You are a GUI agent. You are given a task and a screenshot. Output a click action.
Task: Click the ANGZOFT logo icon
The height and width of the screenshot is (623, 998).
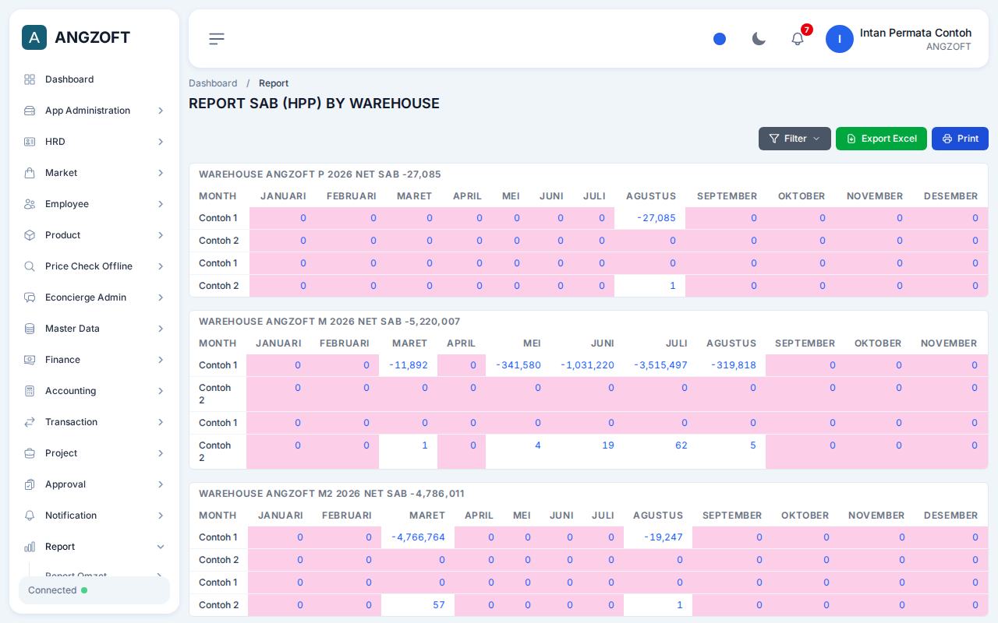[x=34, y=37]
